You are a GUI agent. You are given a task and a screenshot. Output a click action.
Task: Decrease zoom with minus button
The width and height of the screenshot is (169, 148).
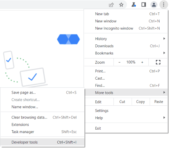(119, 62)
